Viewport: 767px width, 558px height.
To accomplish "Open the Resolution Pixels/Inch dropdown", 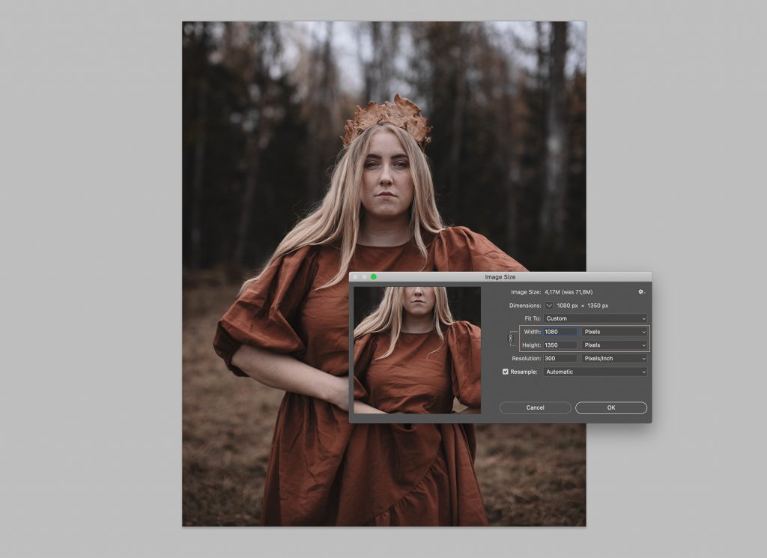I will 614,359.
